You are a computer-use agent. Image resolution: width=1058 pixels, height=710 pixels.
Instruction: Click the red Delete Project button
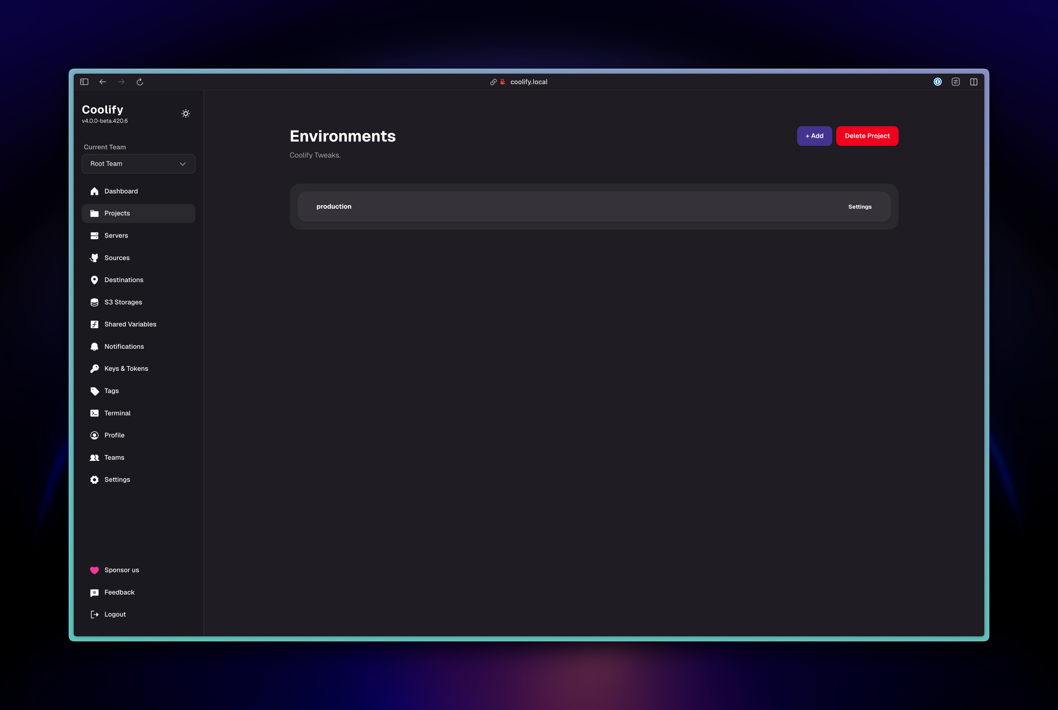[867, 136]
